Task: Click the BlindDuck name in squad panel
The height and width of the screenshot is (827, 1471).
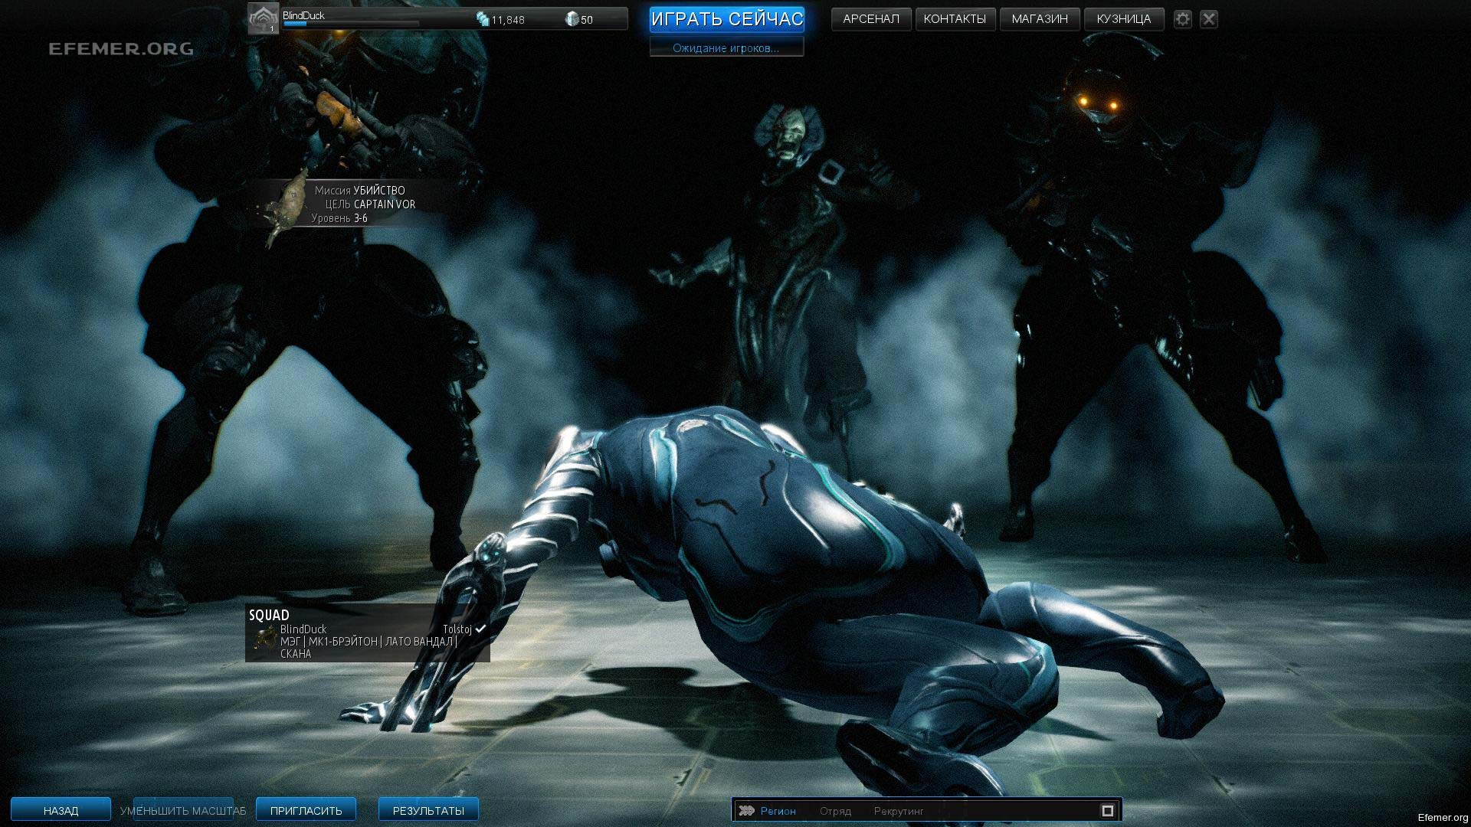Action: coord(303,629)
